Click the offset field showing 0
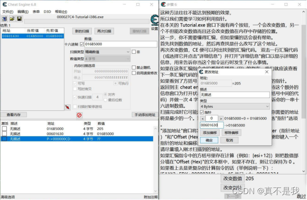This screenshot has width=307, height=200. point(211,119)
